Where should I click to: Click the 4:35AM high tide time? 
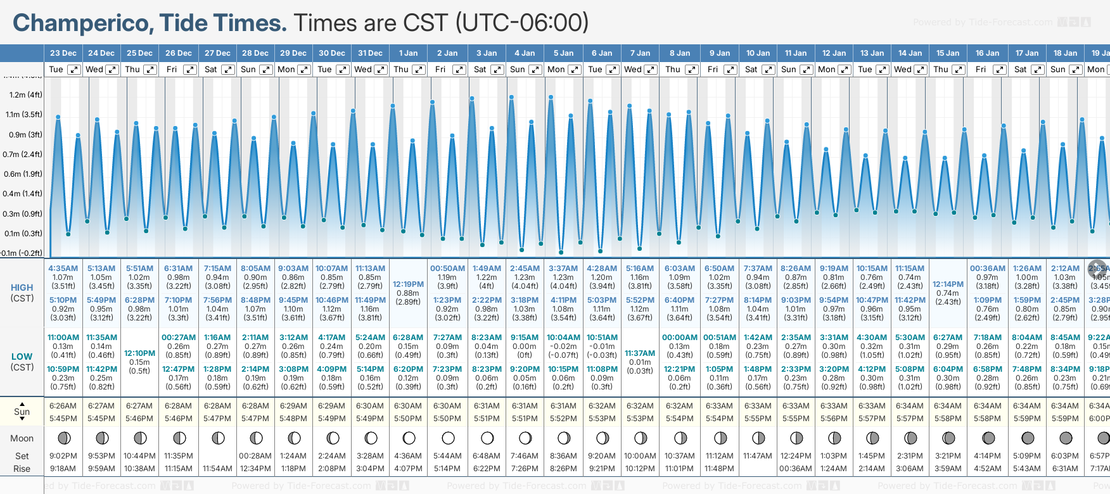(x=63, y=269)
